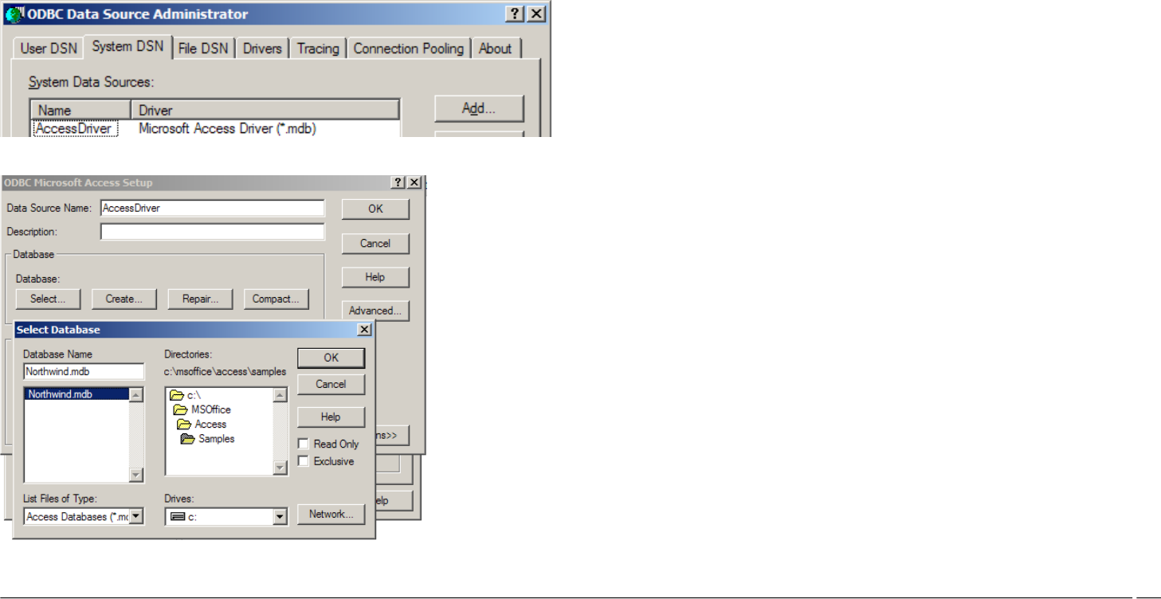This screenshot has height=599, width=1161.
Task: Open the File DSN tab
Action: (203, 49)
